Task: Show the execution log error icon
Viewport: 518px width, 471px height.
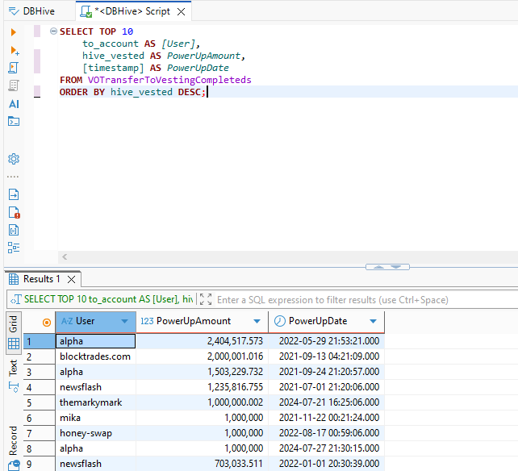Action: [x=14, y=212]
